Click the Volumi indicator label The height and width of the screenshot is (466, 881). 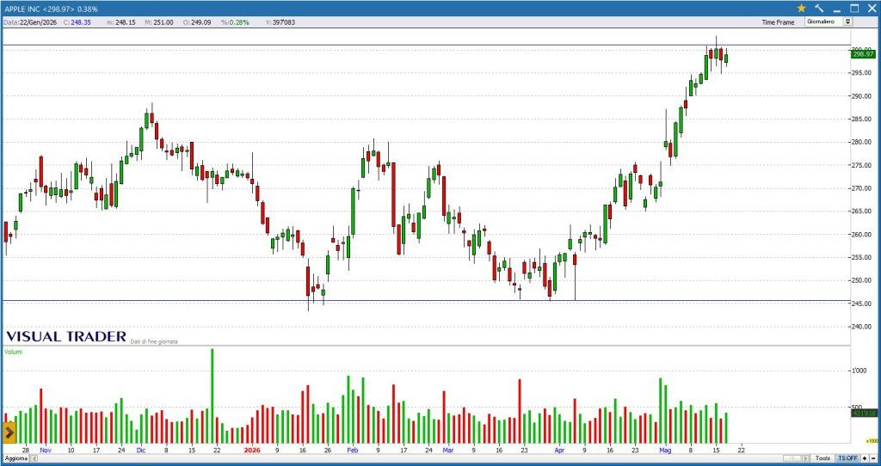(x=12, y=352)
